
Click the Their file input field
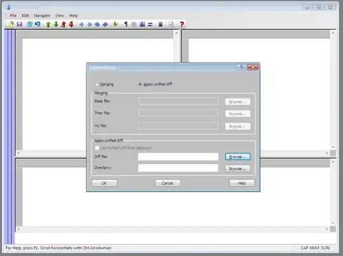[x=178, y=113]
